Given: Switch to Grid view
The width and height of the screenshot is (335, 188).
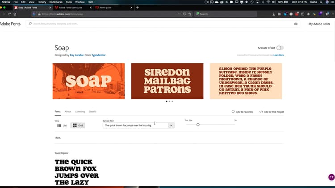Looking at the screenshot, I should pos(78,125).
